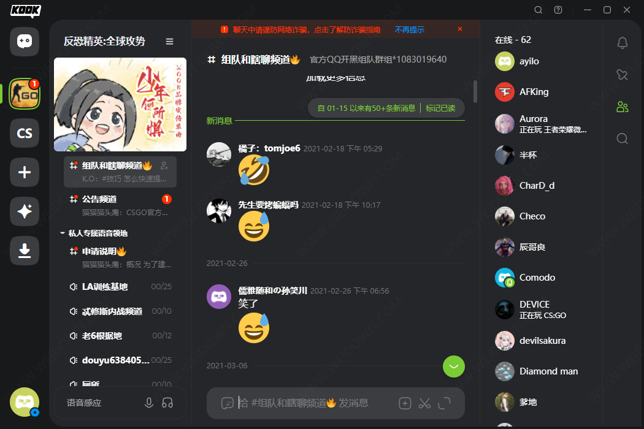The height and width of the screenshot is (429, 644).
Task: Open the KOOK home messages icon
Action: click(25, 42)
